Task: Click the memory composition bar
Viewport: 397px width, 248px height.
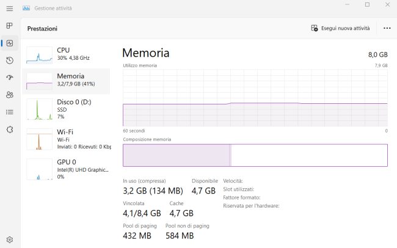Action: (x=255, y=155)
